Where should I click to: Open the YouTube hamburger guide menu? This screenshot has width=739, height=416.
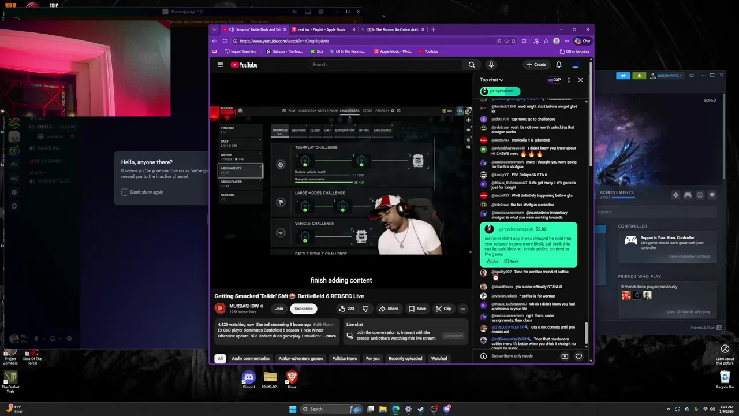(220, 65)
